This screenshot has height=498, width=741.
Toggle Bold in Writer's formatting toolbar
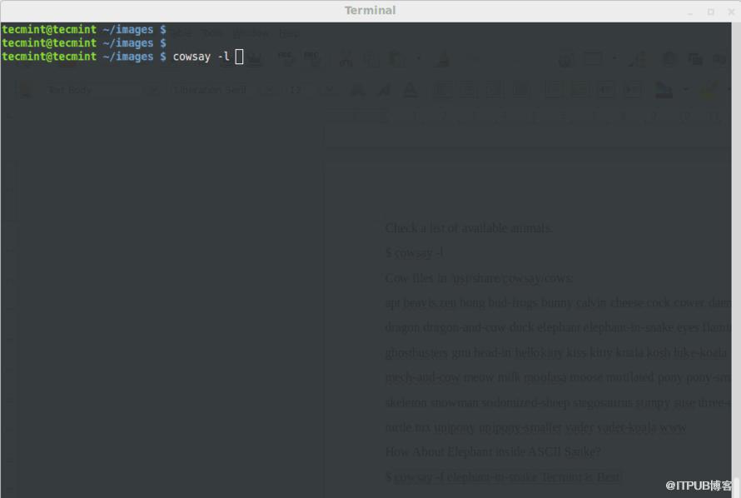point(357,90)
